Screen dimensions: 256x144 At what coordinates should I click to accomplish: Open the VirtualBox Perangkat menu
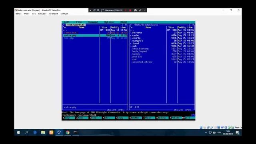[x=54, y=14]
